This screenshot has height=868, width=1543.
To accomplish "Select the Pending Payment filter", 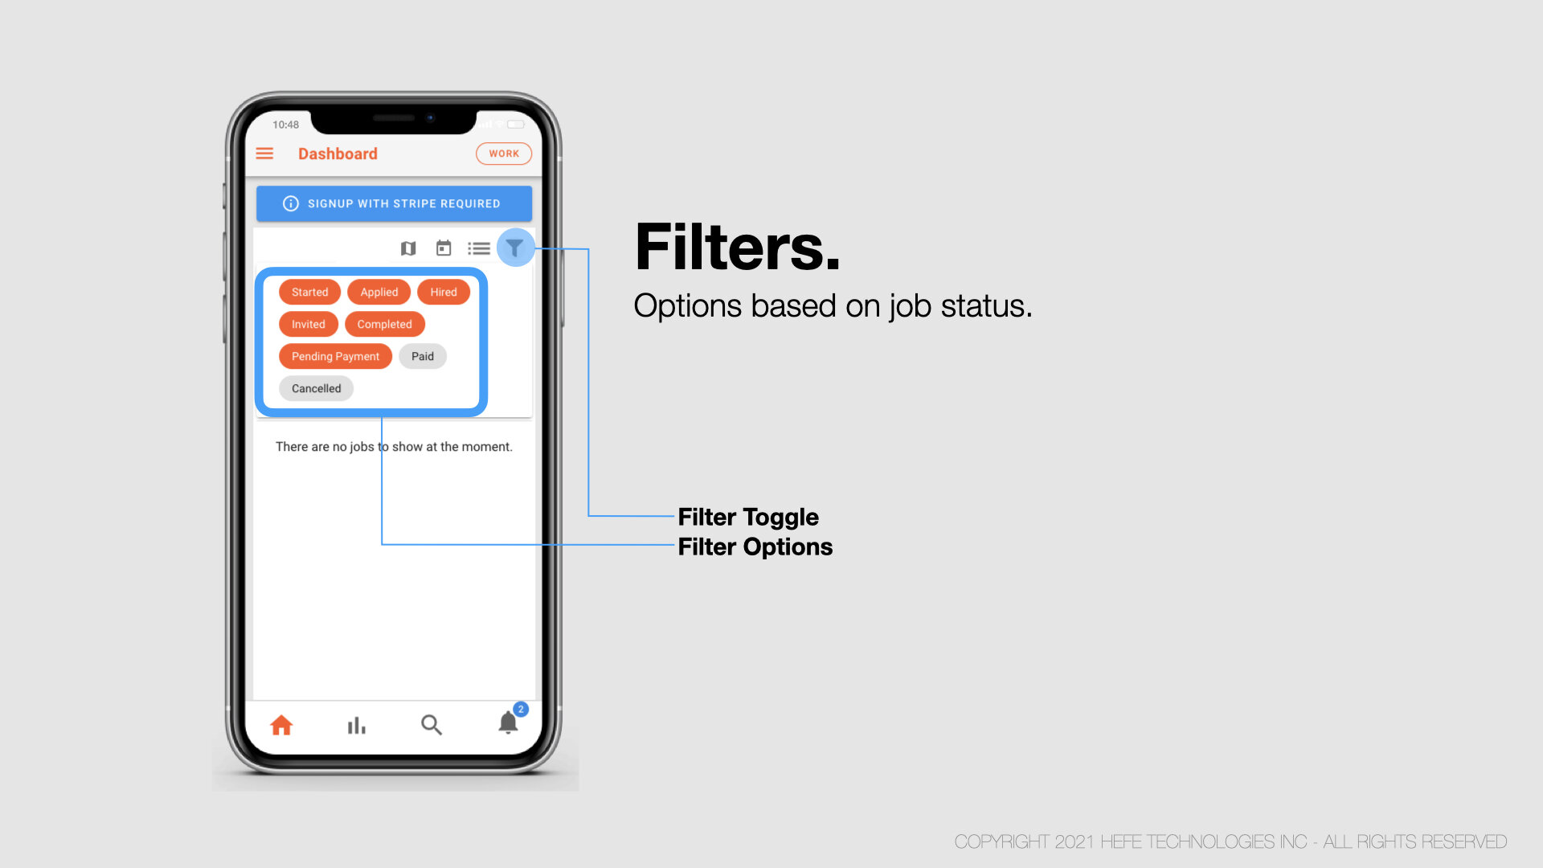I will tap(335, 355).
